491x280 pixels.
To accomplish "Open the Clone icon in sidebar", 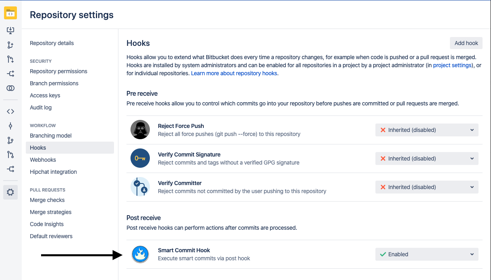I will coord(10,31).
